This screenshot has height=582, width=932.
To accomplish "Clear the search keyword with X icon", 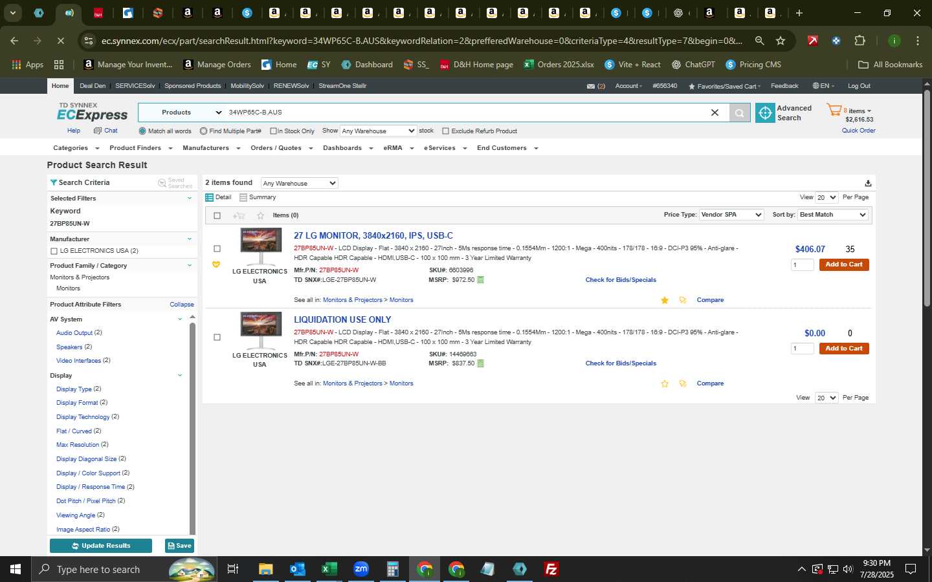I will [715, 113].
